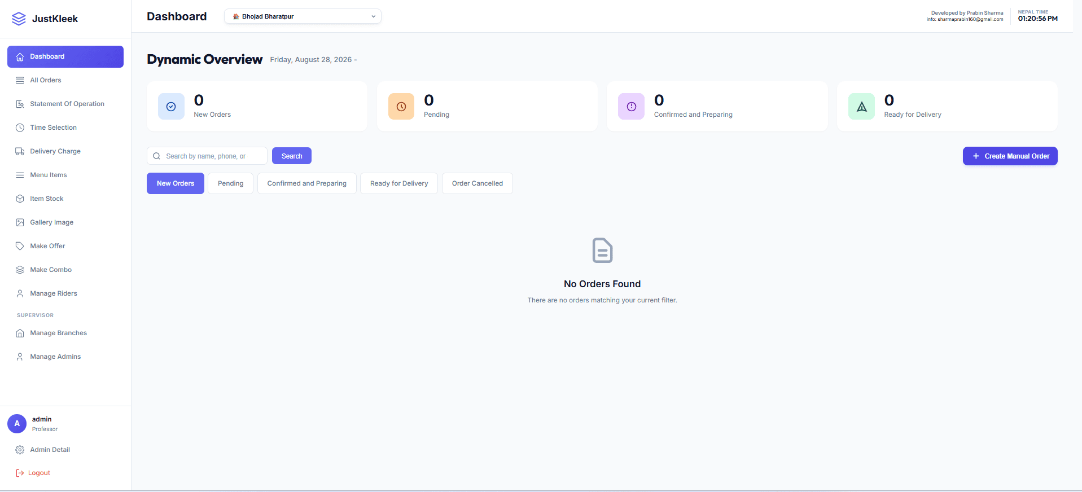The height and width of the screenshot is (492, 1082).
Task: Open the Bhojad Bharatpur branch dropdown
Action: coord(303,16)
